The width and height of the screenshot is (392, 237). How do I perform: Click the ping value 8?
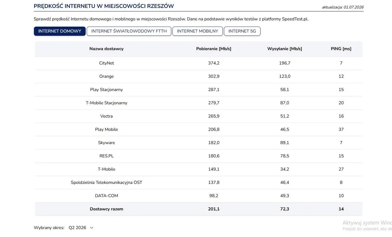click(x=341, y=183)
